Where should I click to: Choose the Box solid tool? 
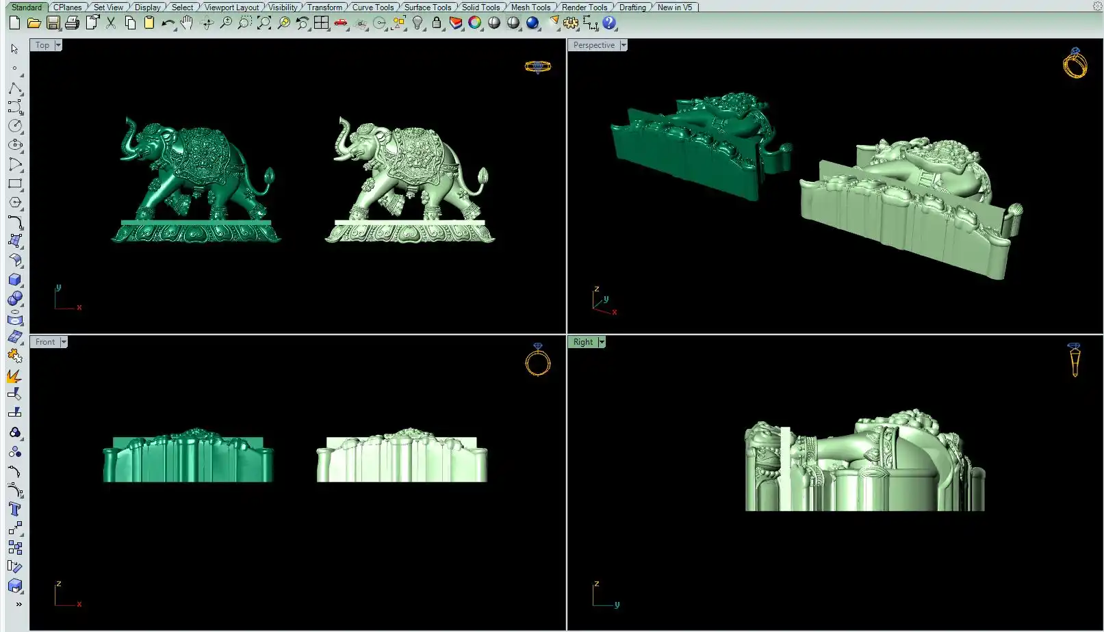tap(15, 280)
